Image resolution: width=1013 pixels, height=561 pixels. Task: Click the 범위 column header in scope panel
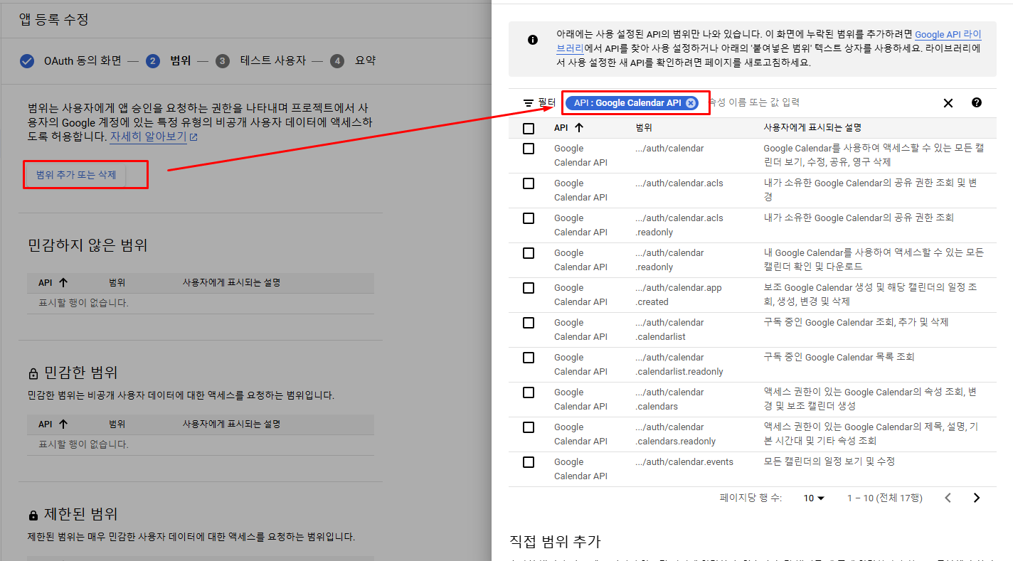click(x=644, y=129)
